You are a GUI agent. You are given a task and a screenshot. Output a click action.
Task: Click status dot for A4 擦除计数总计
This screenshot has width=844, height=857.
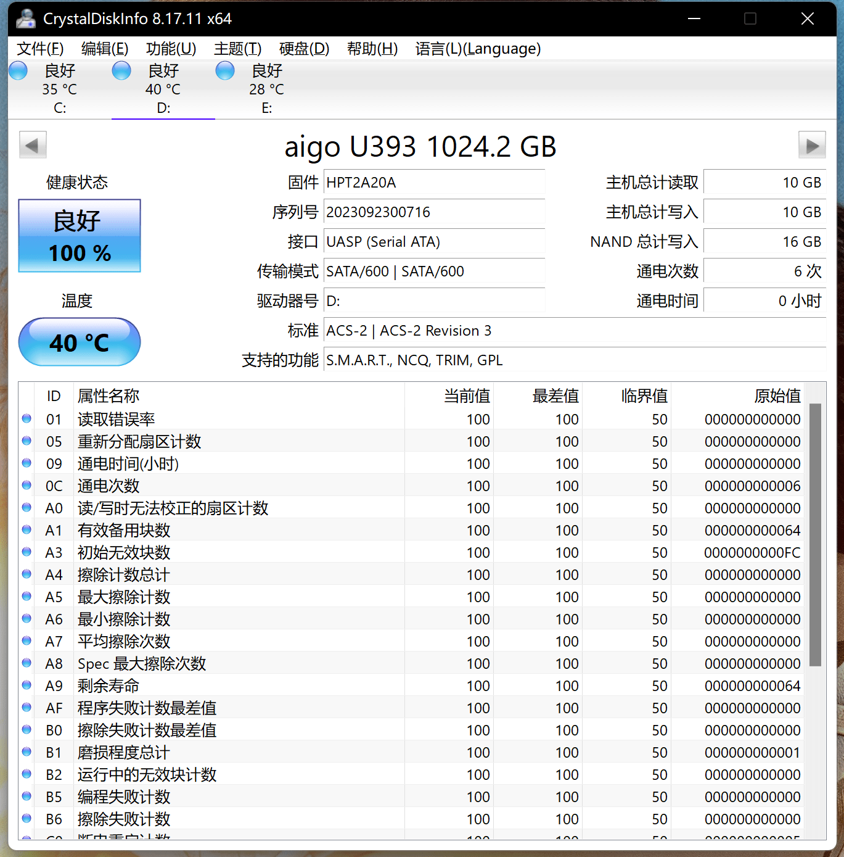point(27,574)
